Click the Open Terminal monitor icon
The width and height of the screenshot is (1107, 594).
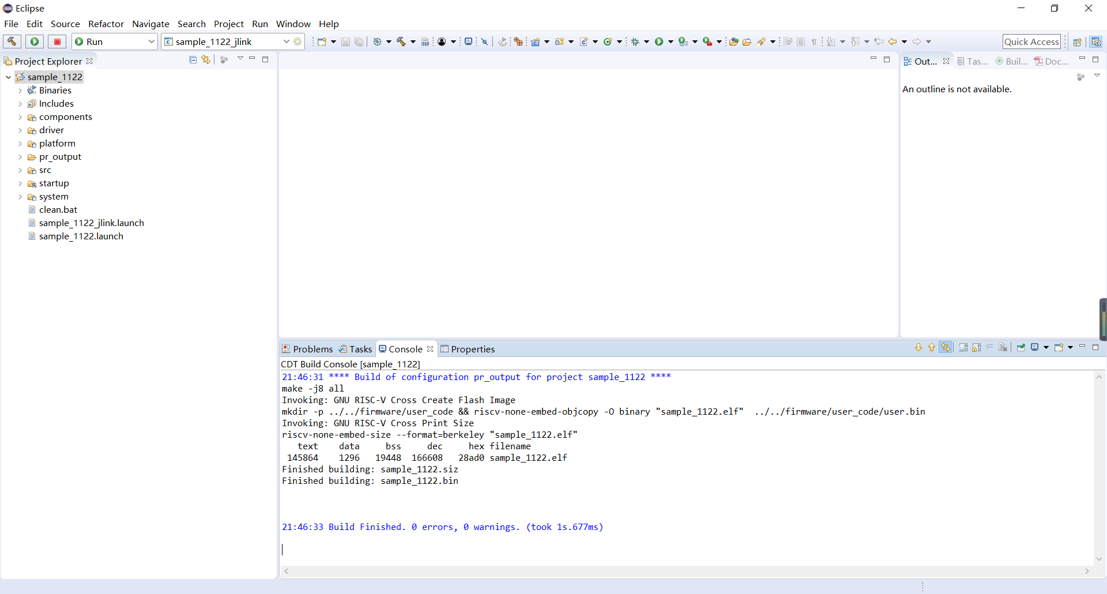coord(468,42)
